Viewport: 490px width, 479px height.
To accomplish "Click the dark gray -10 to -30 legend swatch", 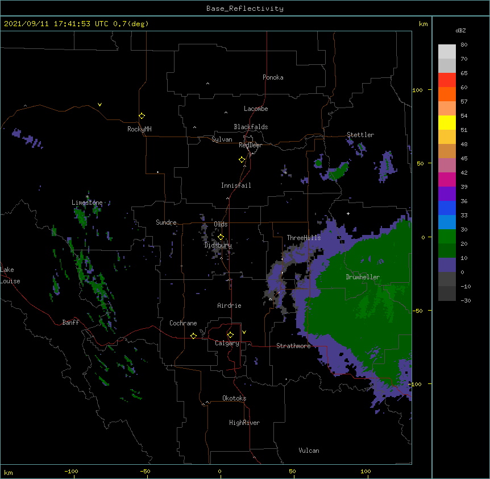I will (447, 294).
